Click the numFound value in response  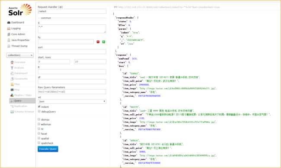134,59
